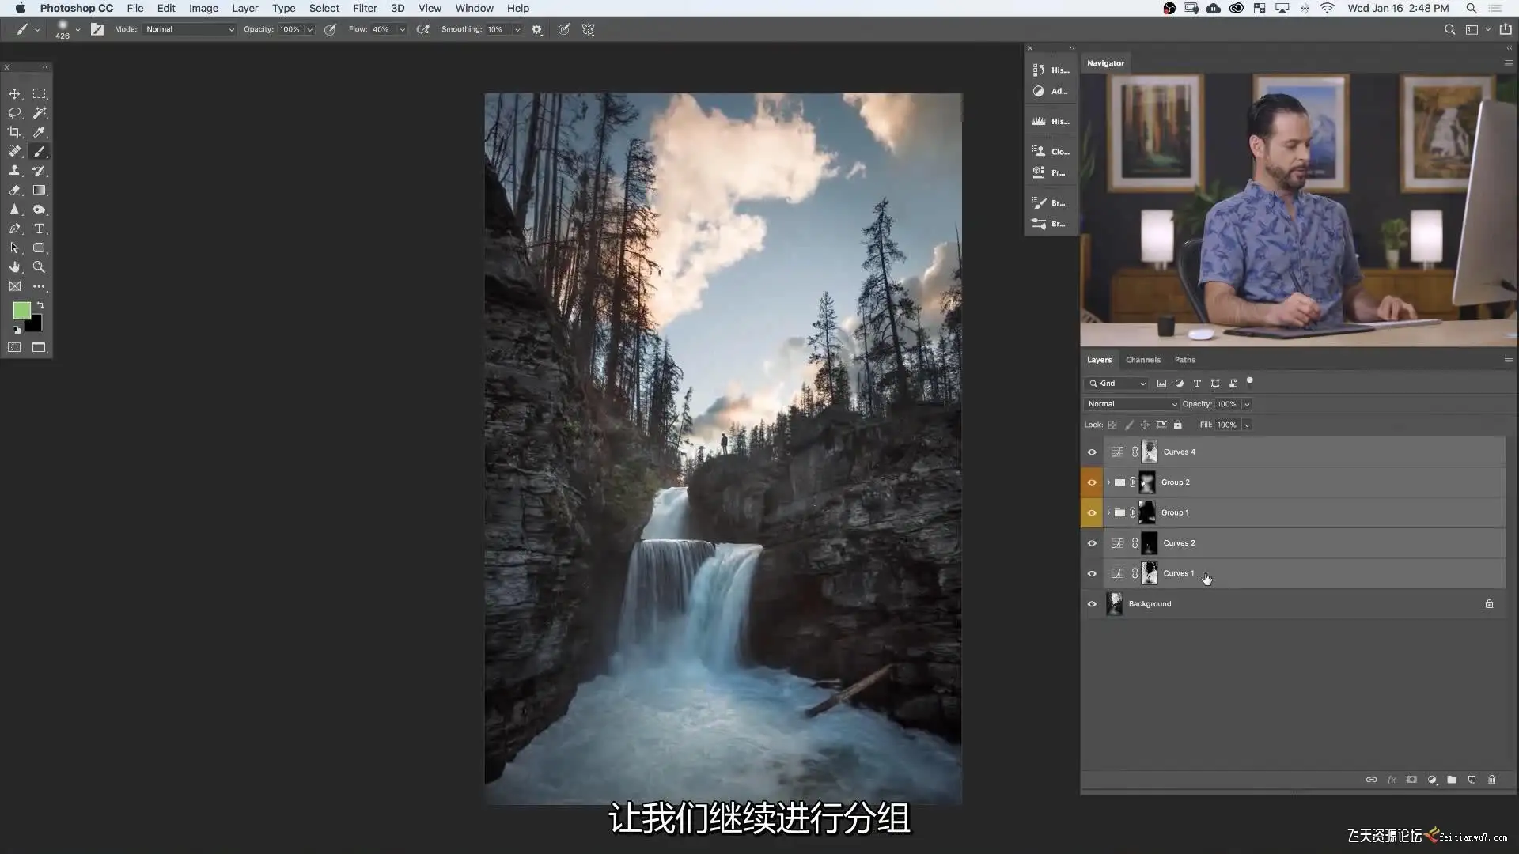Viewport: 1519px width, 854px height.
Task: Switch to the Channels tab
Action: pos(1142,360)
